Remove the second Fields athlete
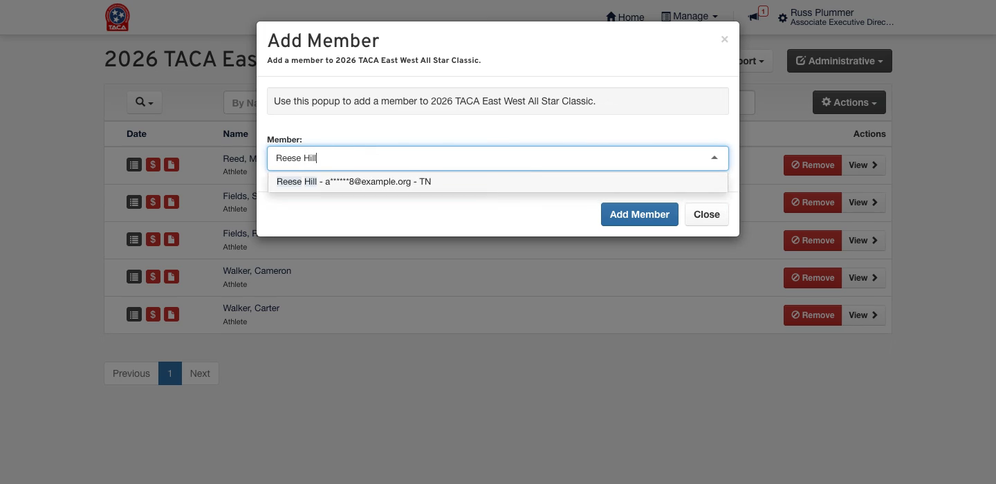Screen dimensions: 996x484 (x=813, y=241)
